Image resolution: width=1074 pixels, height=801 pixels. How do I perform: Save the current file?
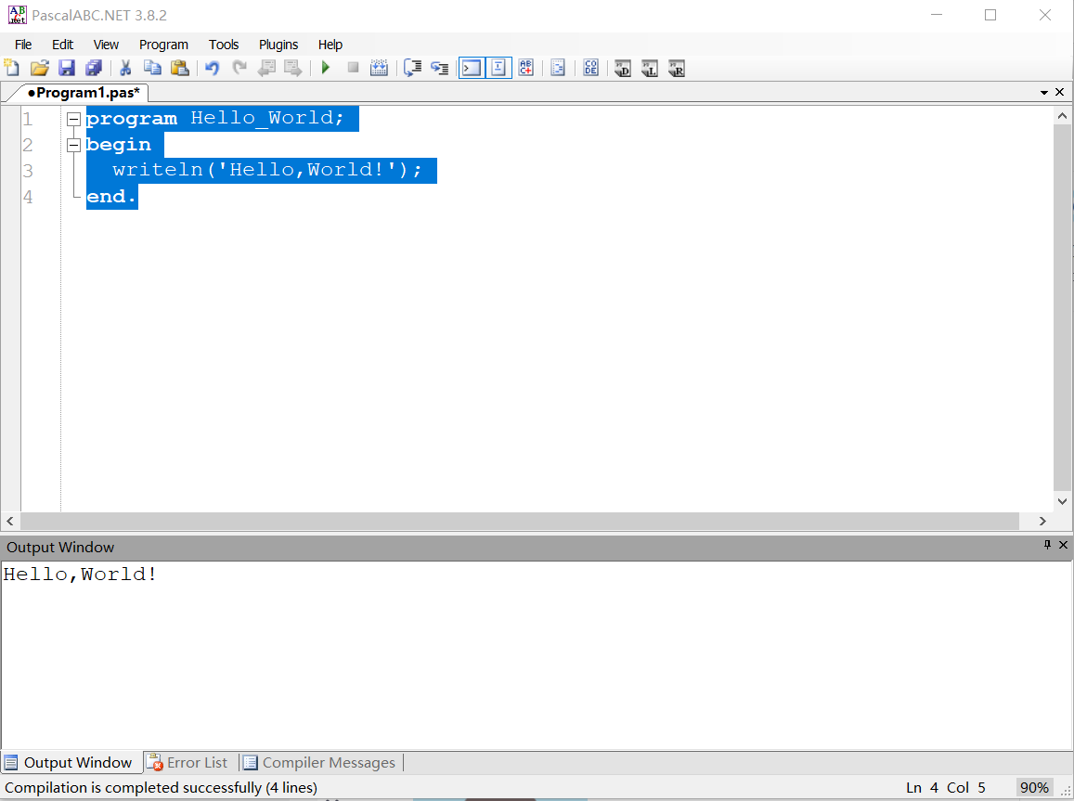point(67,68)
